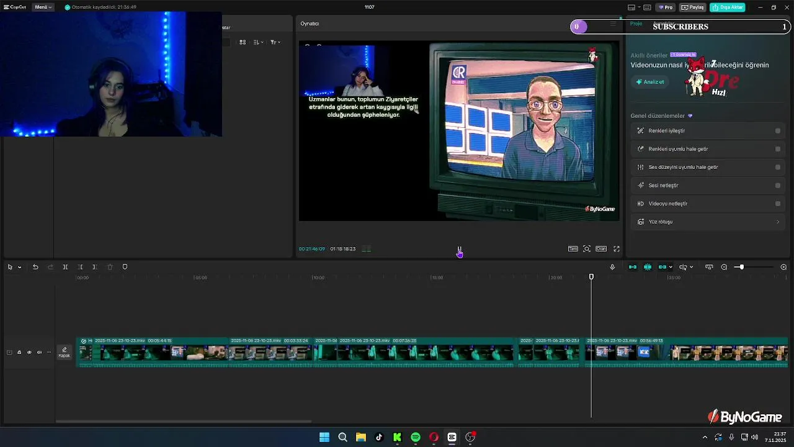Viewport: 794px width, 447px height.
Task: Toggle main track magnet
Action: tap(633, 267)
